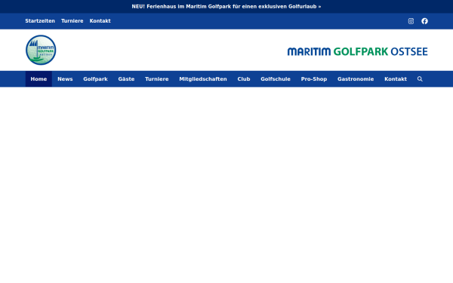Open the Gastronomie menu item
Screen dimensions: 453x283
click(x=356, y=78)
